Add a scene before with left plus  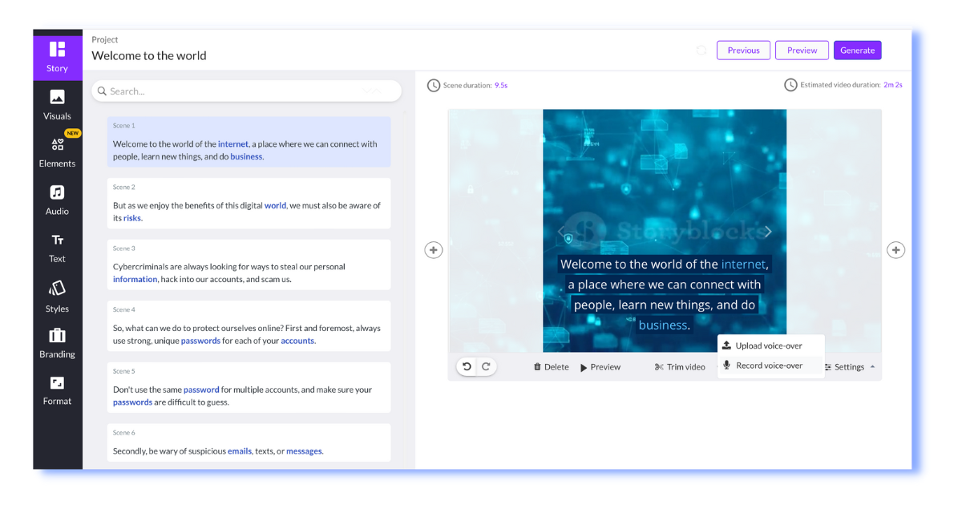pos(434,250)
